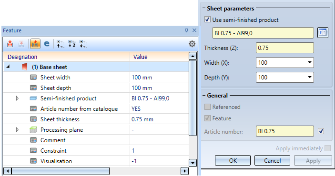Open semi-finished product catalogue browser icon
The height and width of the screenshot is (176, 335).
(x=323, y=33)
